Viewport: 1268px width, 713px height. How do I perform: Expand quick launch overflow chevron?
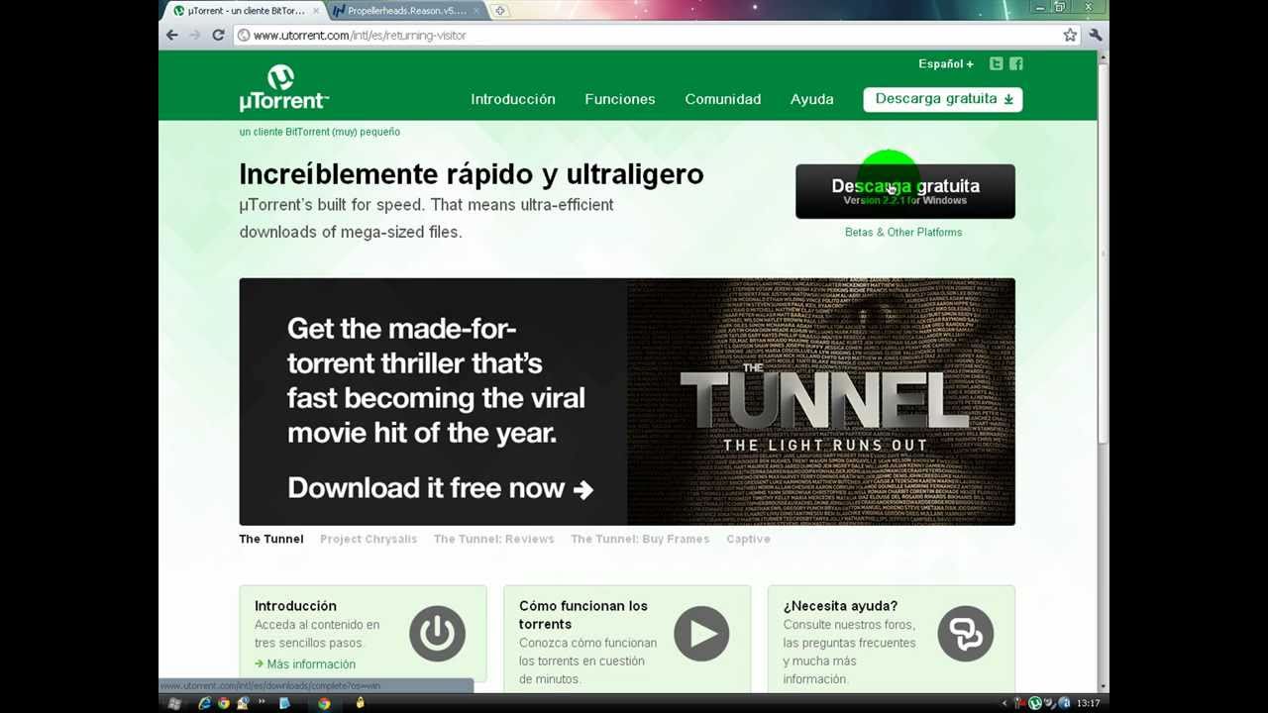[x=263, y=702]
